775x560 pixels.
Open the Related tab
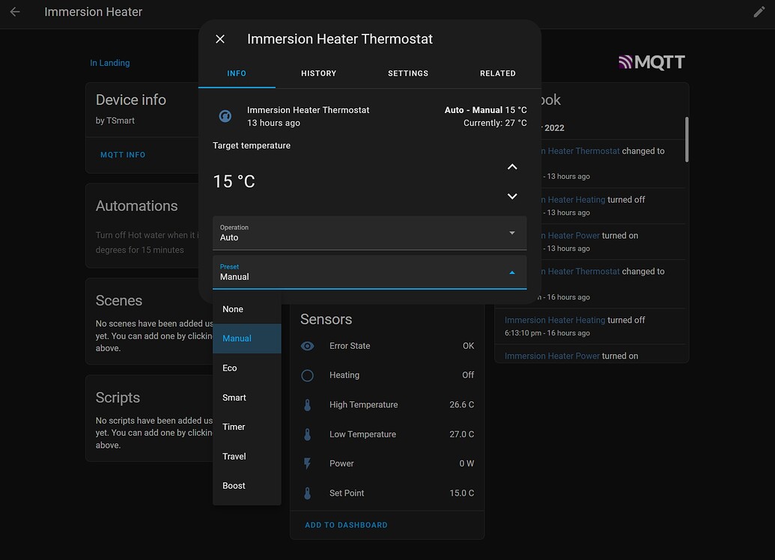click(x=498, y=73)
